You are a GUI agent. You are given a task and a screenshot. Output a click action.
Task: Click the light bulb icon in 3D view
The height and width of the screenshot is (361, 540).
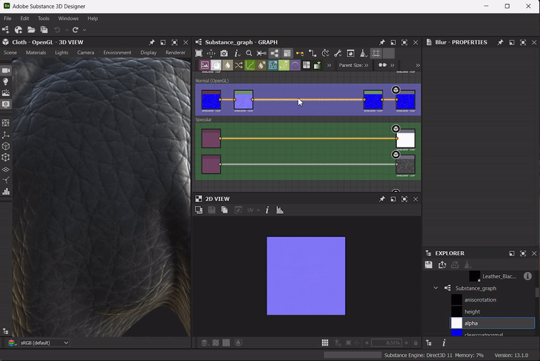(6, 81)
